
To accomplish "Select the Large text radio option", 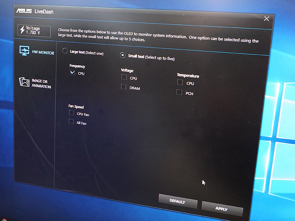I will coord(65,51).
